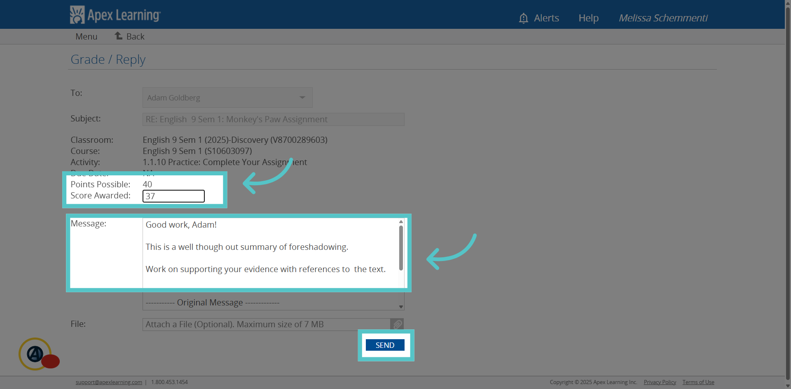This screenshot has width=791, height=389.
Task: Click the message box scrollbar thumb
Action: (401, 248)
